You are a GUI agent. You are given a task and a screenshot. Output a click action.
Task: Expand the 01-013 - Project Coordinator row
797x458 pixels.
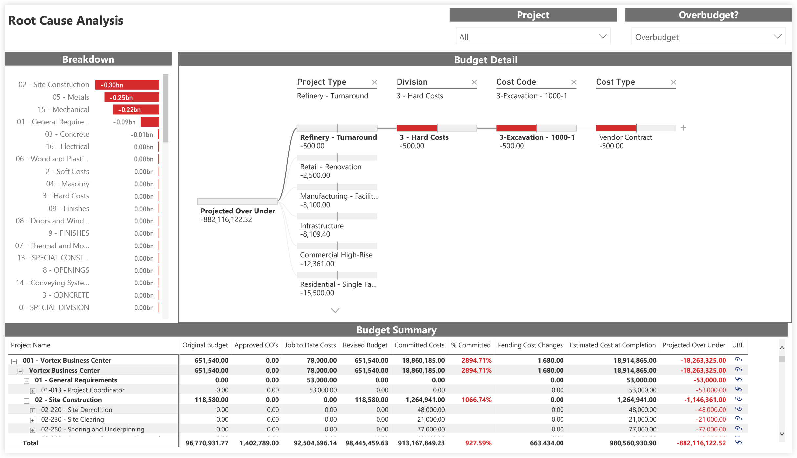pyautogui.click(x=32, y=391)
